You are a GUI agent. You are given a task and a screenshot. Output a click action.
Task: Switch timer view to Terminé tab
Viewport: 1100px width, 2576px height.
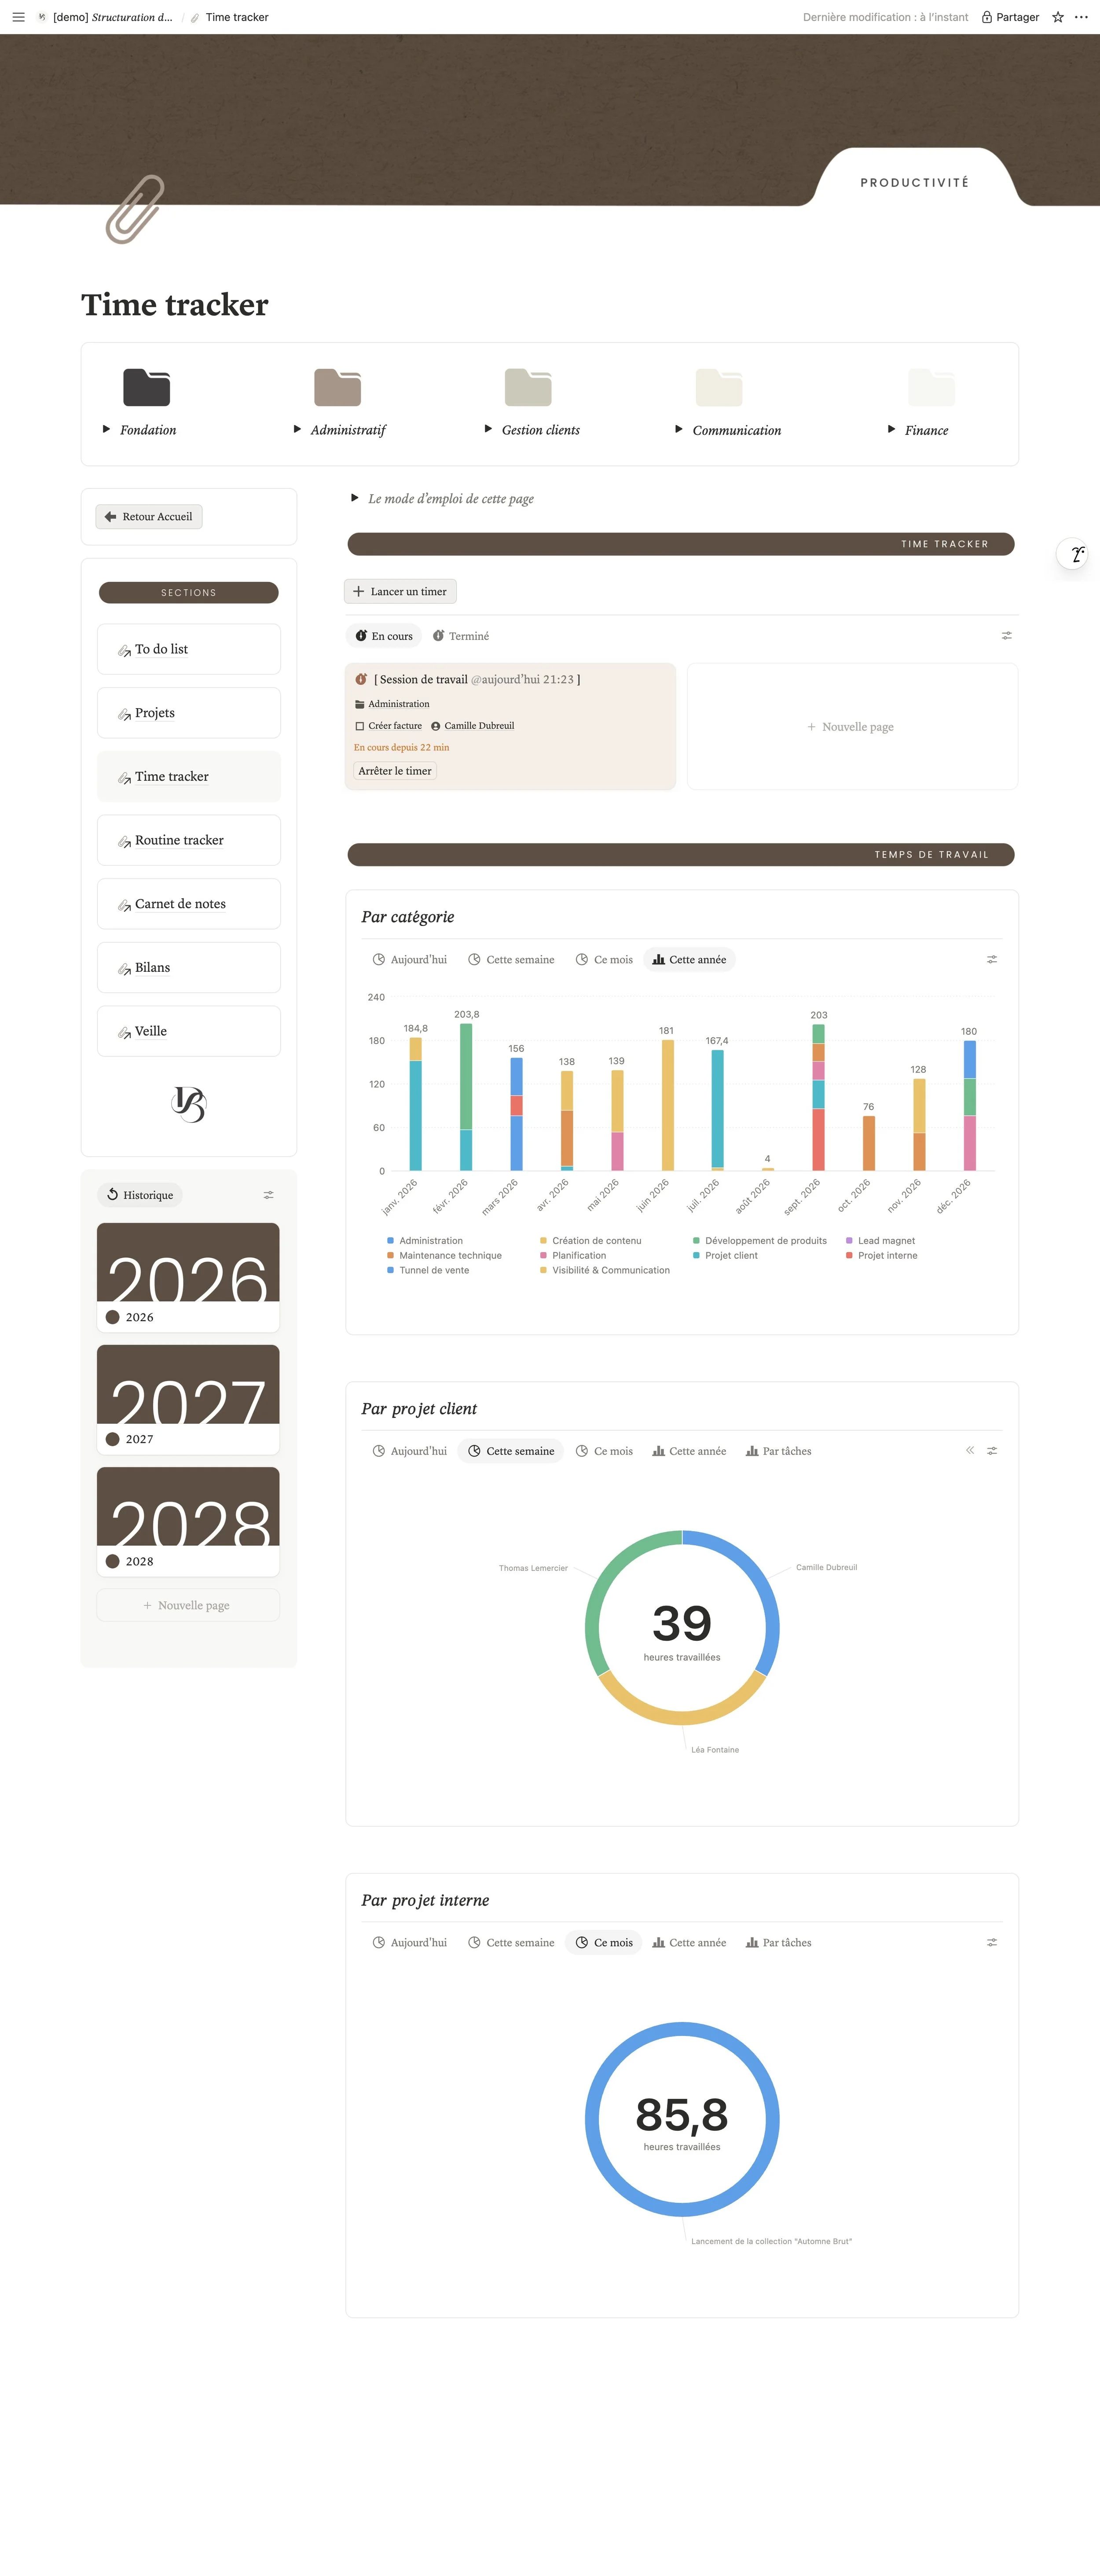click(x=461, y=636)
